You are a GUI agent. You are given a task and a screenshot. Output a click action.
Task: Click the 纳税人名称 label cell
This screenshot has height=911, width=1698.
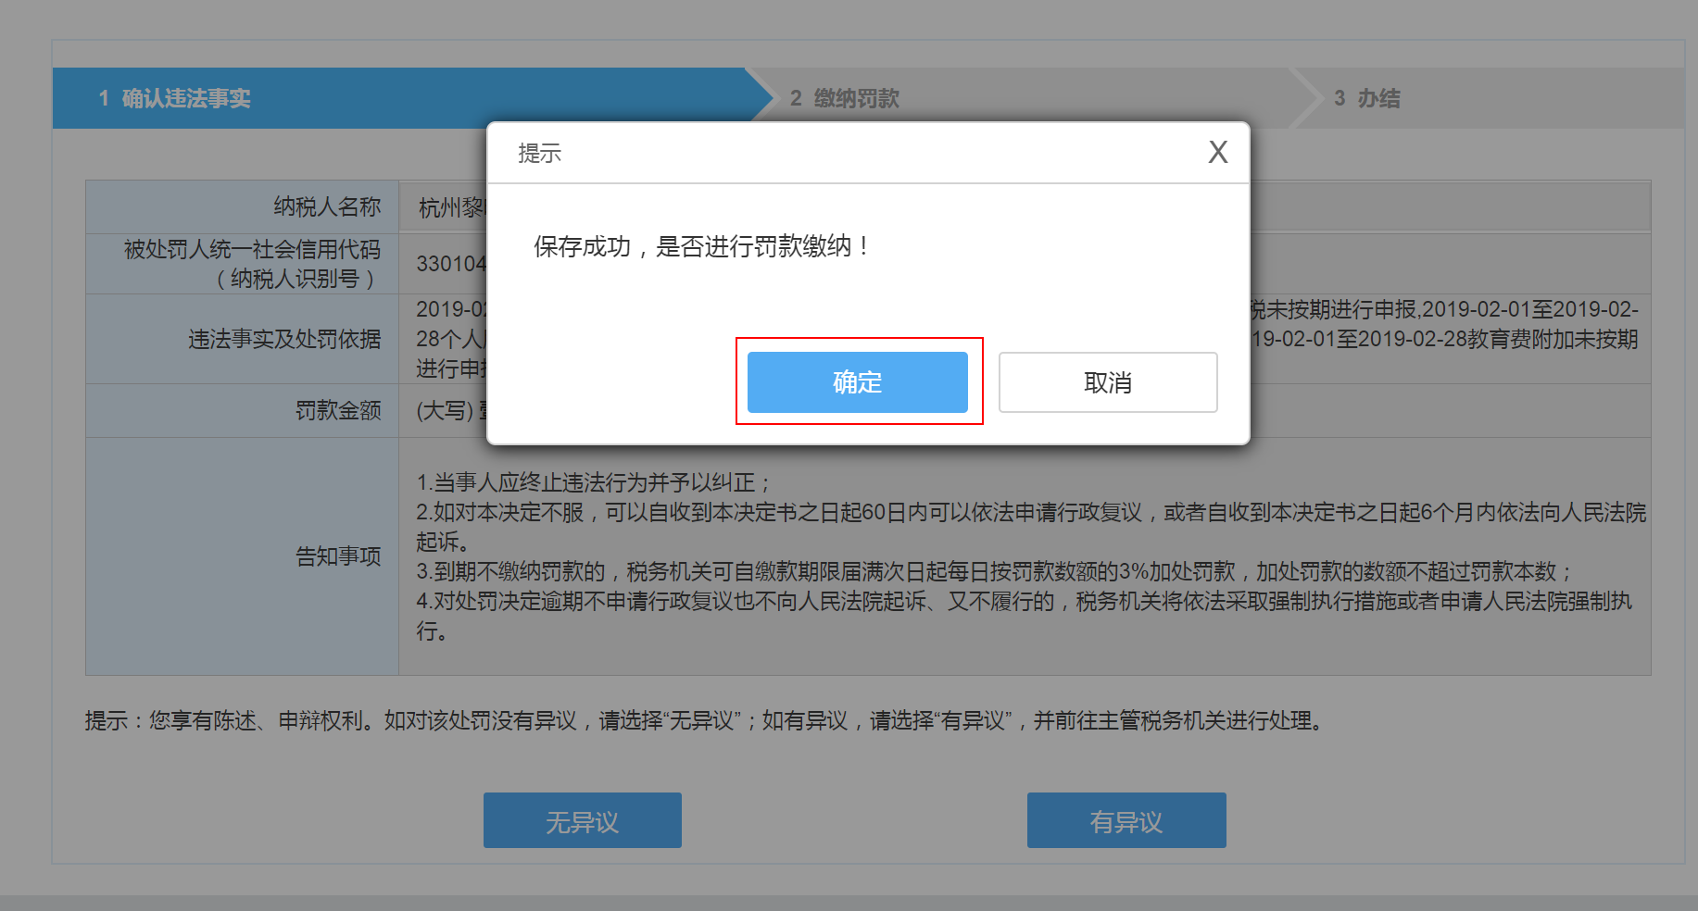[243, 207]
